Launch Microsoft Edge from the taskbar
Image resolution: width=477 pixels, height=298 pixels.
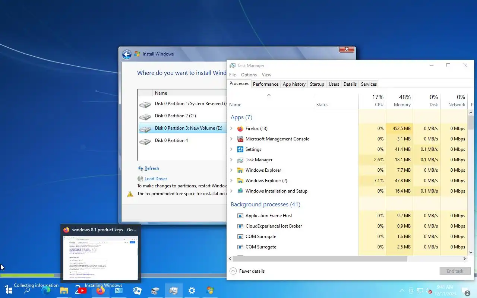[x=46, y=291]
